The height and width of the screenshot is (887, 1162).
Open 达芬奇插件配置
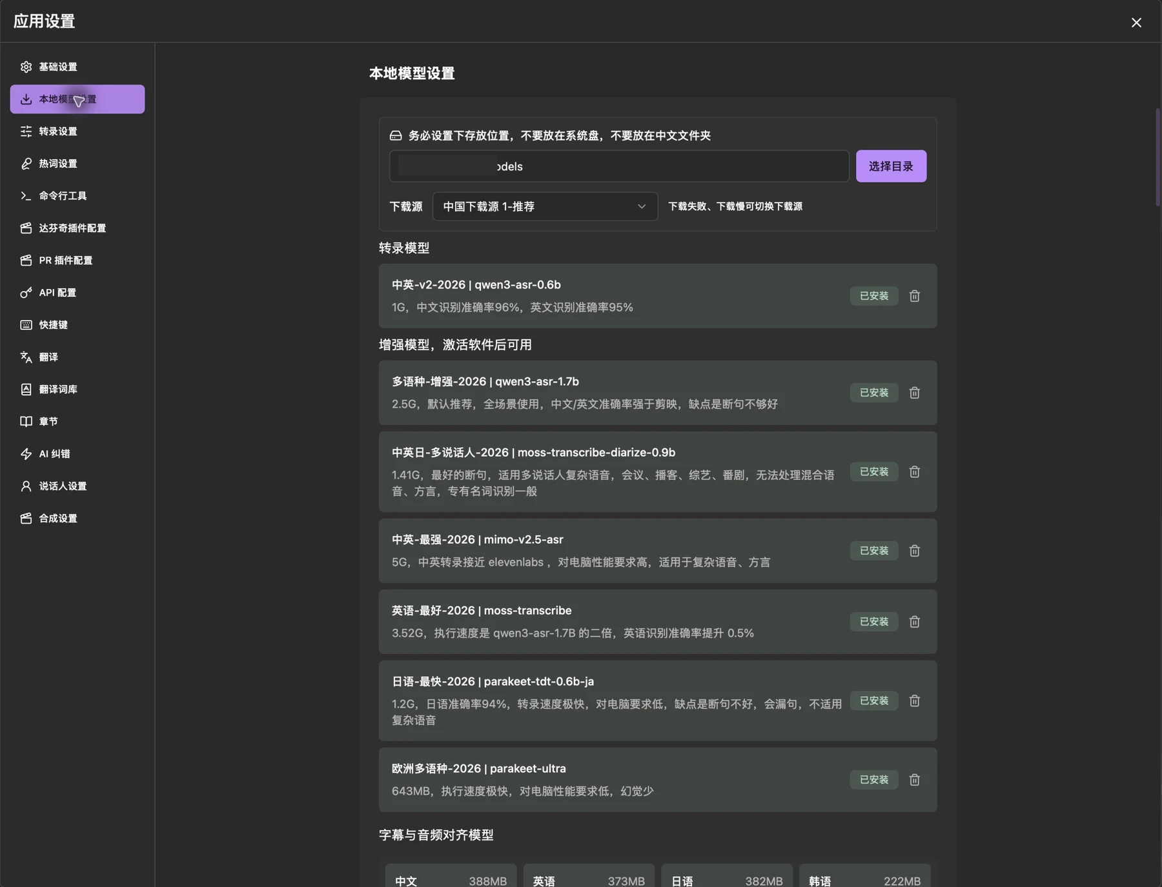77,228
